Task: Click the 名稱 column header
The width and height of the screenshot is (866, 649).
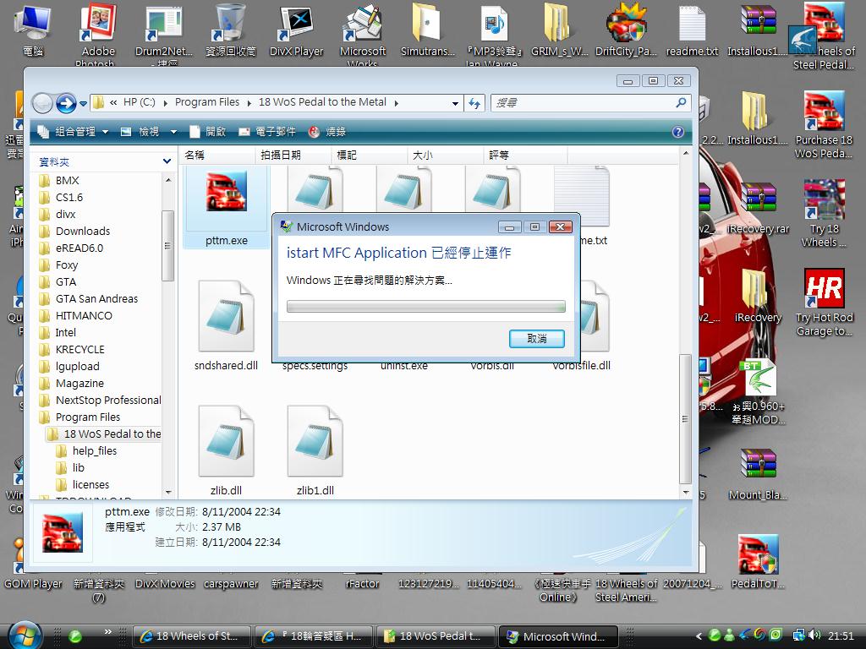Action: click(x=195, y=155)
